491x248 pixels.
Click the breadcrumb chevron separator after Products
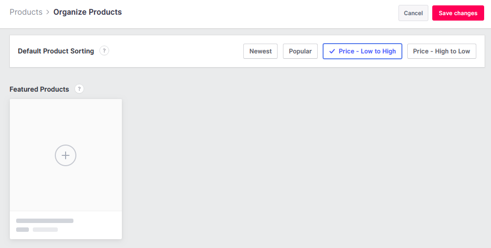48,12
